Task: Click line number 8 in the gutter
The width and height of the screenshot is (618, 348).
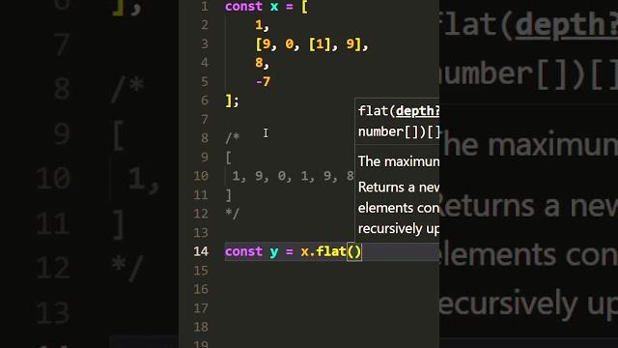Action: pos(205,138)
